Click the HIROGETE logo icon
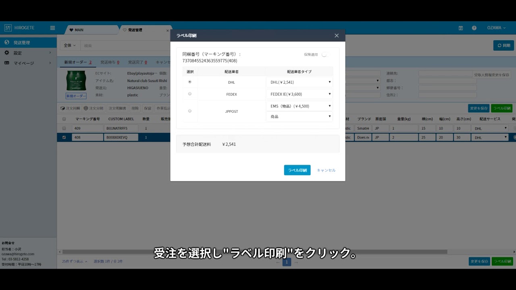 pos(8,28)
